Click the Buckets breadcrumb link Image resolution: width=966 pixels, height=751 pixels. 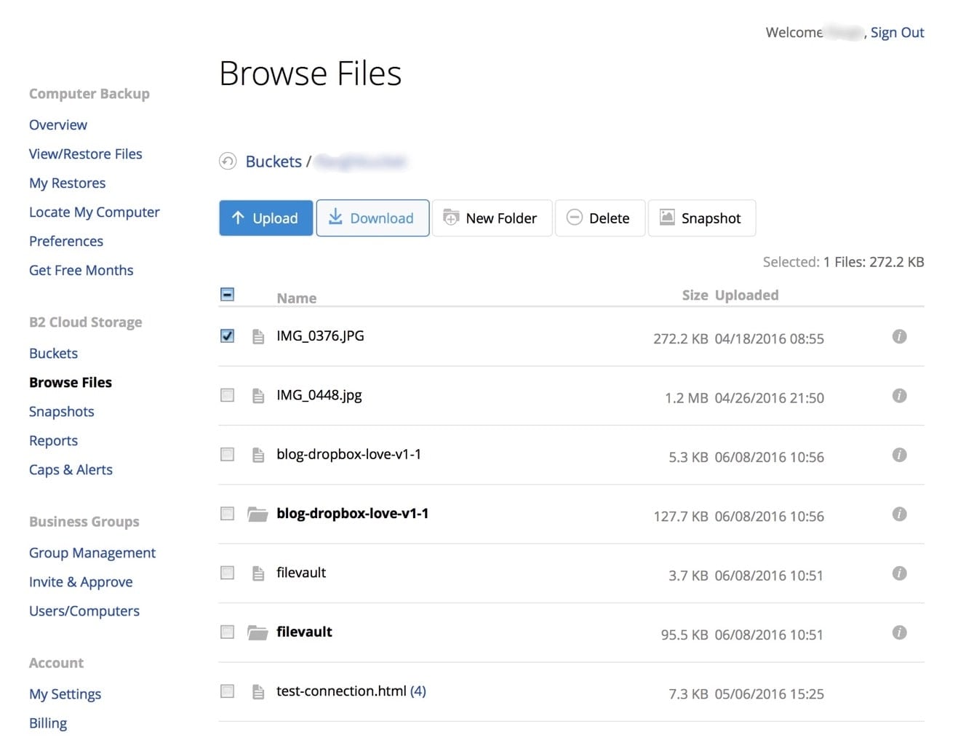point(274,162)
